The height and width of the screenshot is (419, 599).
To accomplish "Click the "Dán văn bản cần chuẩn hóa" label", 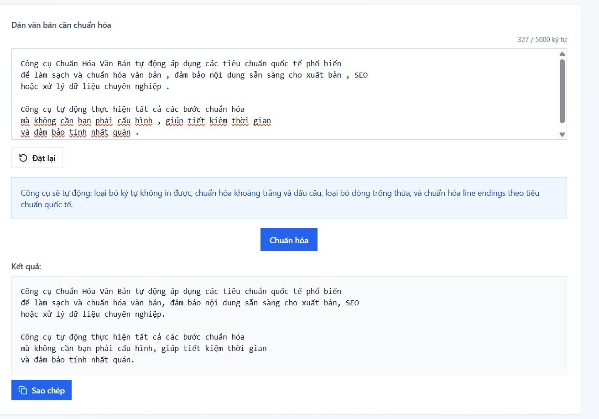I will [x=61, y=25].
